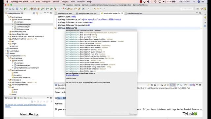Click Remove Launch X icon in Console

click(152, 85)
